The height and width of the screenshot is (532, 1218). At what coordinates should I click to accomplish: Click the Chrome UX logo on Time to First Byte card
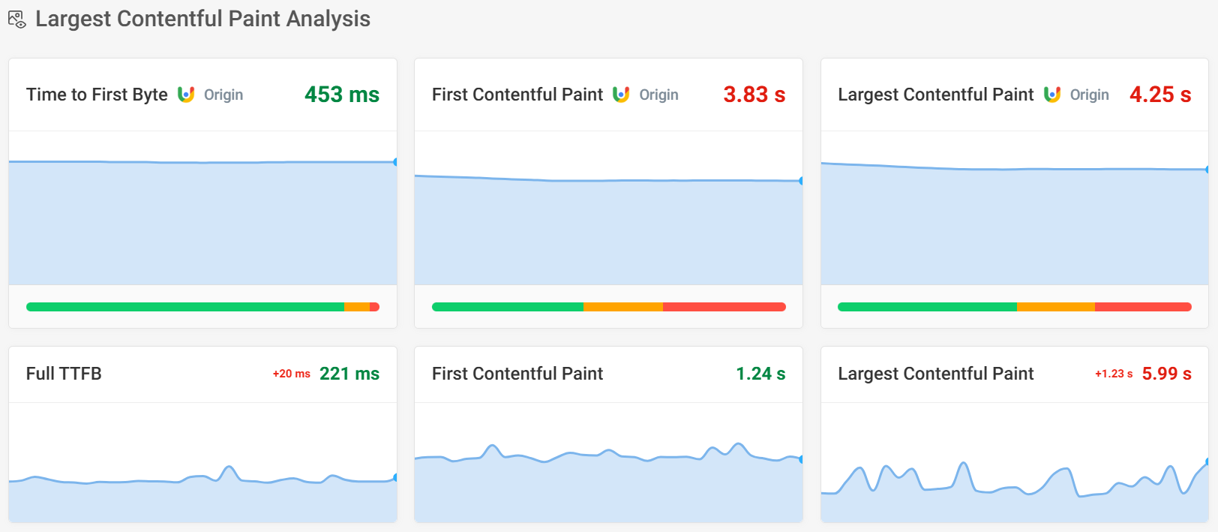tap(187, 95)
